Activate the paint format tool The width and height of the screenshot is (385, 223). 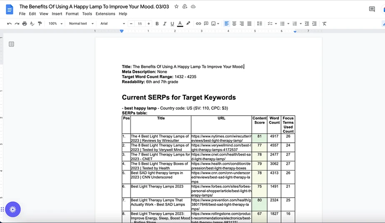tap(40, 24)
